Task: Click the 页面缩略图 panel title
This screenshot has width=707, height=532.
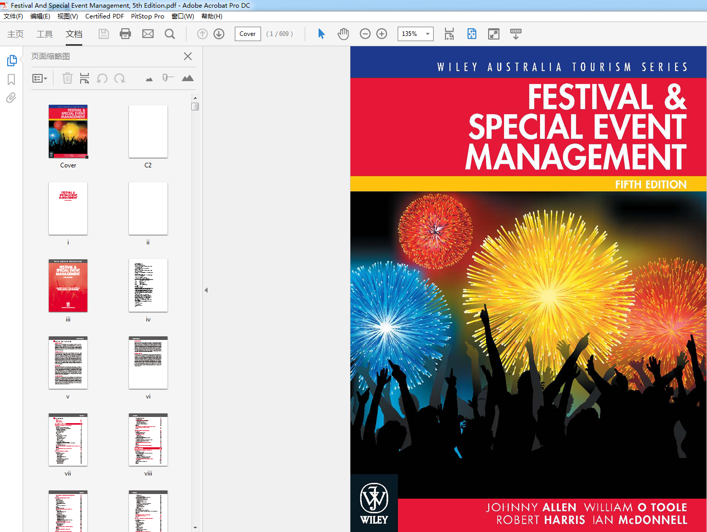Action: (50, 56)
